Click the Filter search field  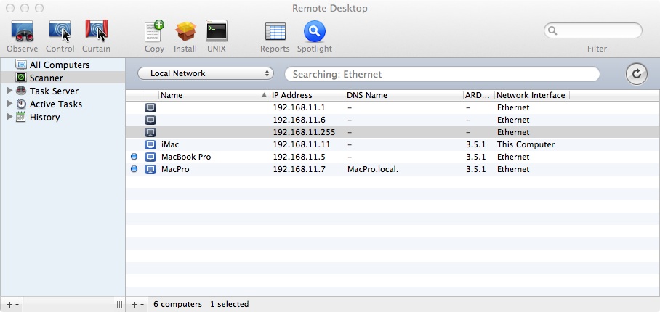(x=592, y=30)
